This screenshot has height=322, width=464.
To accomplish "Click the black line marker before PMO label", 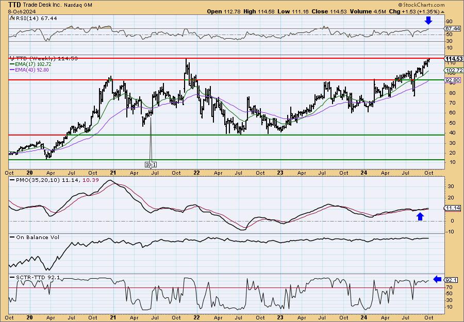I will [x=12, y=180].
